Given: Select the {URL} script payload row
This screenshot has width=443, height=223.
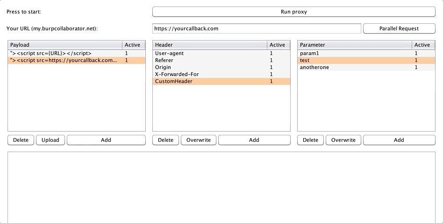Looking at the screenshot, I should (77, 53).
